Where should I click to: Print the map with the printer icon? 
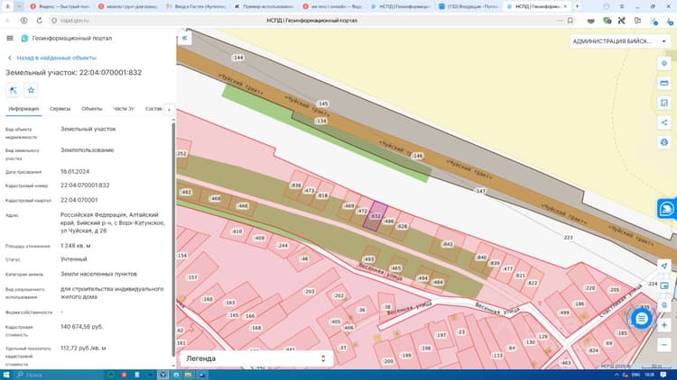(x=664, y=142)
